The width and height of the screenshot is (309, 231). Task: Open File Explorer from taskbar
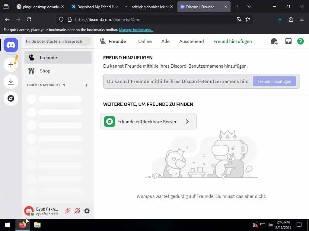click(37, 225)
